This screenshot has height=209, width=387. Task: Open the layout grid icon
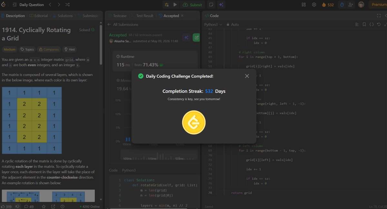303,5
